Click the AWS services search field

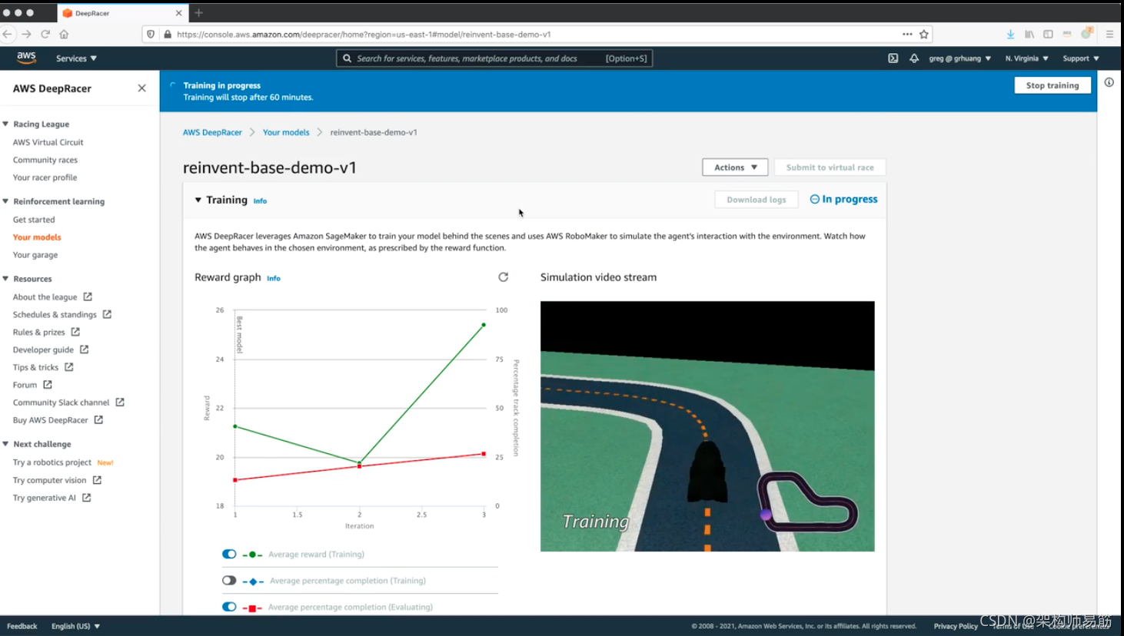pos(494,58)
